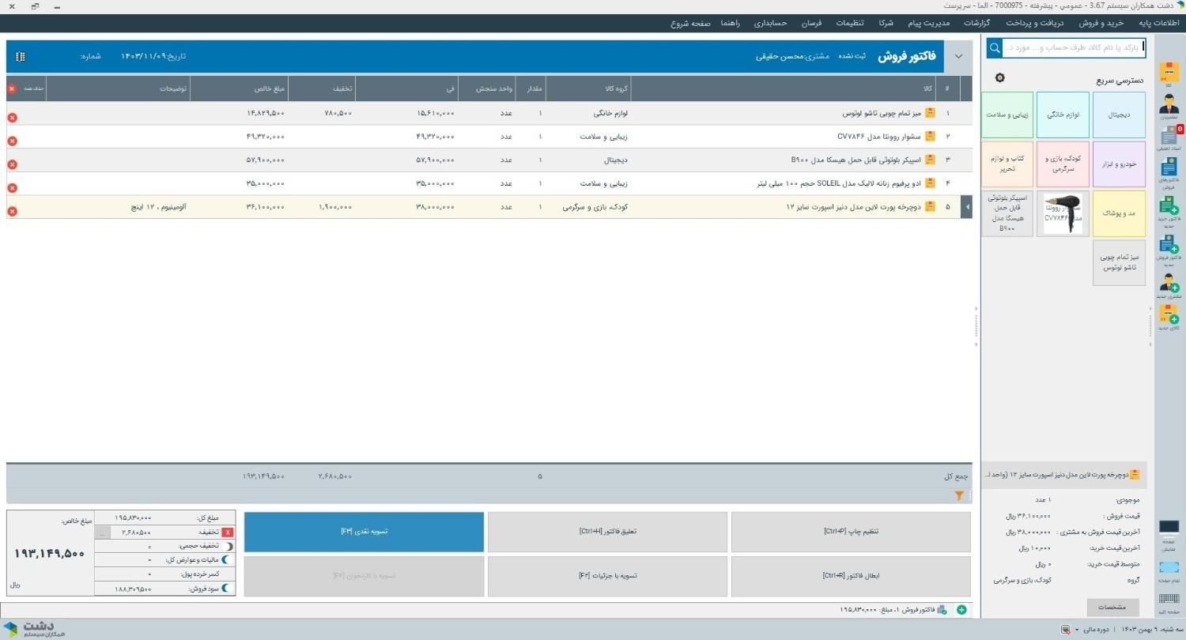Open the گزارشات menu
Image resolution: width=1186 pixels, height=640 pixels.
point(976,23)
